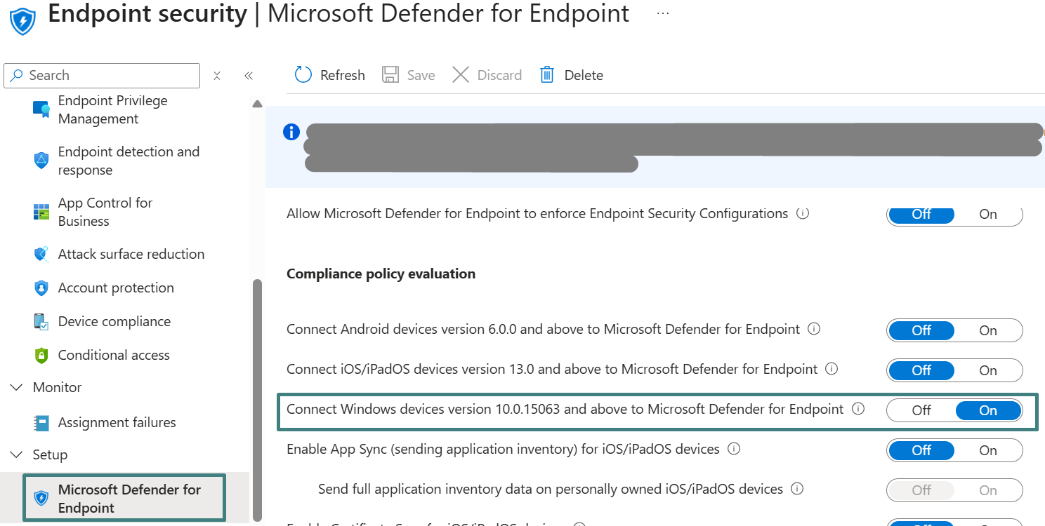Enable App Sync for iOS/iPadOS toggle
Screen dimensions: 1045x526
point(987,450)
